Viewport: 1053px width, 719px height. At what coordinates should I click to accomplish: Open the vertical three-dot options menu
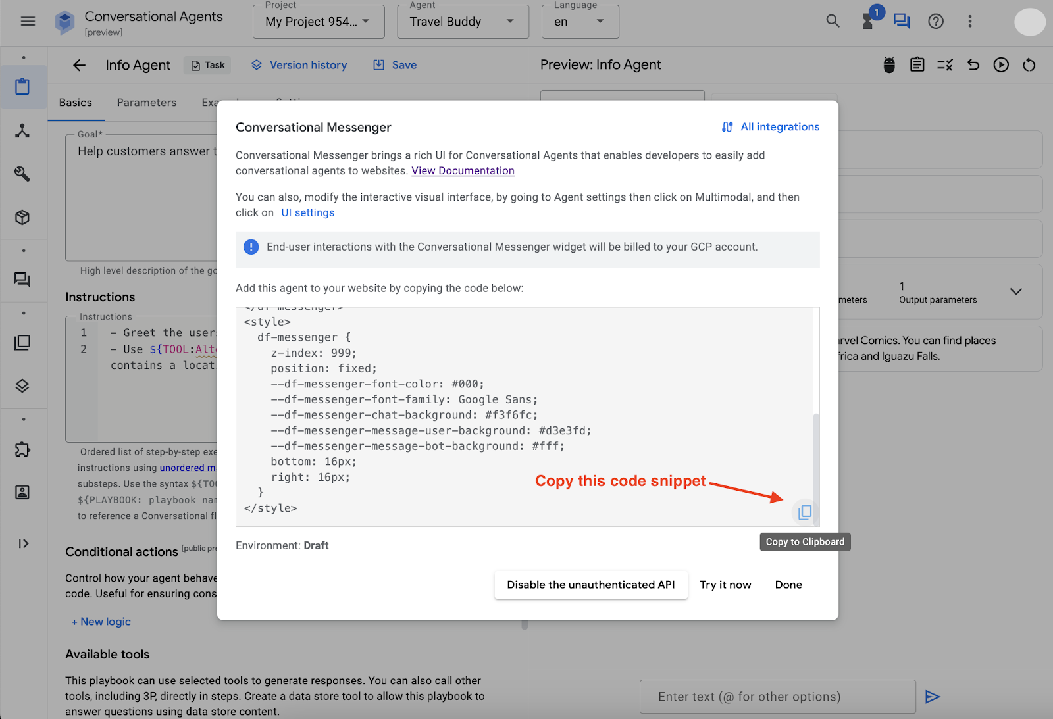[969, 22]
